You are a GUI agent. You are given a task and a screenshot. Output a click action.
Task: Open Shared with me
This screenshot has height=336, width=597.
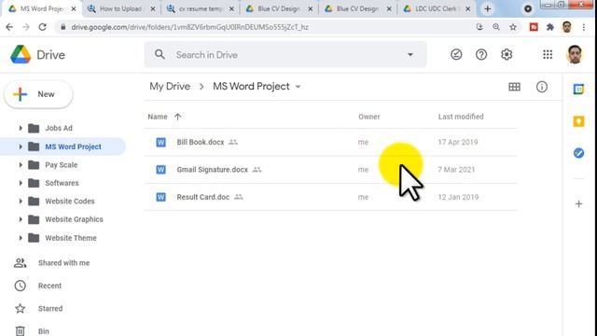pyautogui.click(x=64, y=263)
